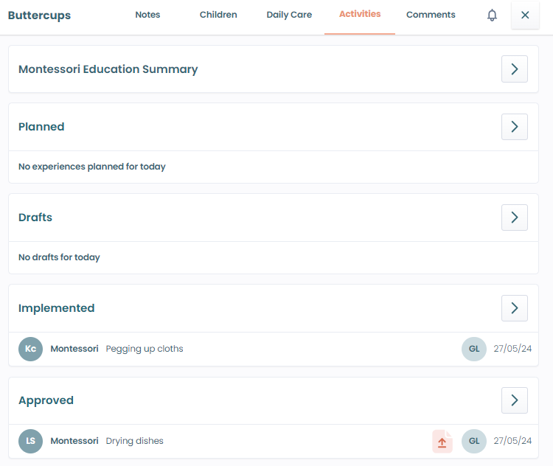Expand the Drafts section arrow
Image resolution: width=553 pixels, height=466 pixels.
[514, 218]
